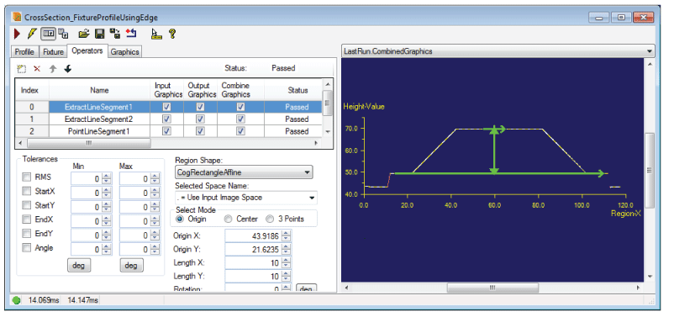674x312 pixels.
Task: Click the operators table vertical scrollbar thumb
Action: pyautogui.click(x=327, y=103)
